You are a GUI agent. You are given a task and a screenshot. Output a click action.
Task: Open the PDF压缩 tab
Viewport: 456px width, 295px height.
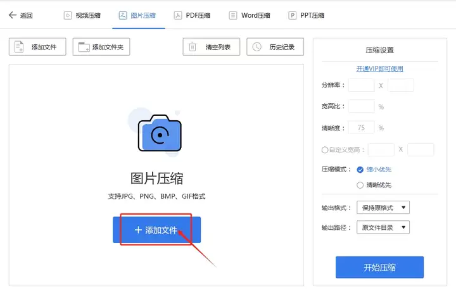(x=193, y=15)
